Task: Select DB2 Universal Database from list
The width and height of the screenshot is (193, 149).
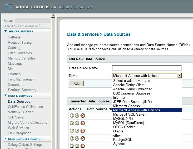Action: 147,93
